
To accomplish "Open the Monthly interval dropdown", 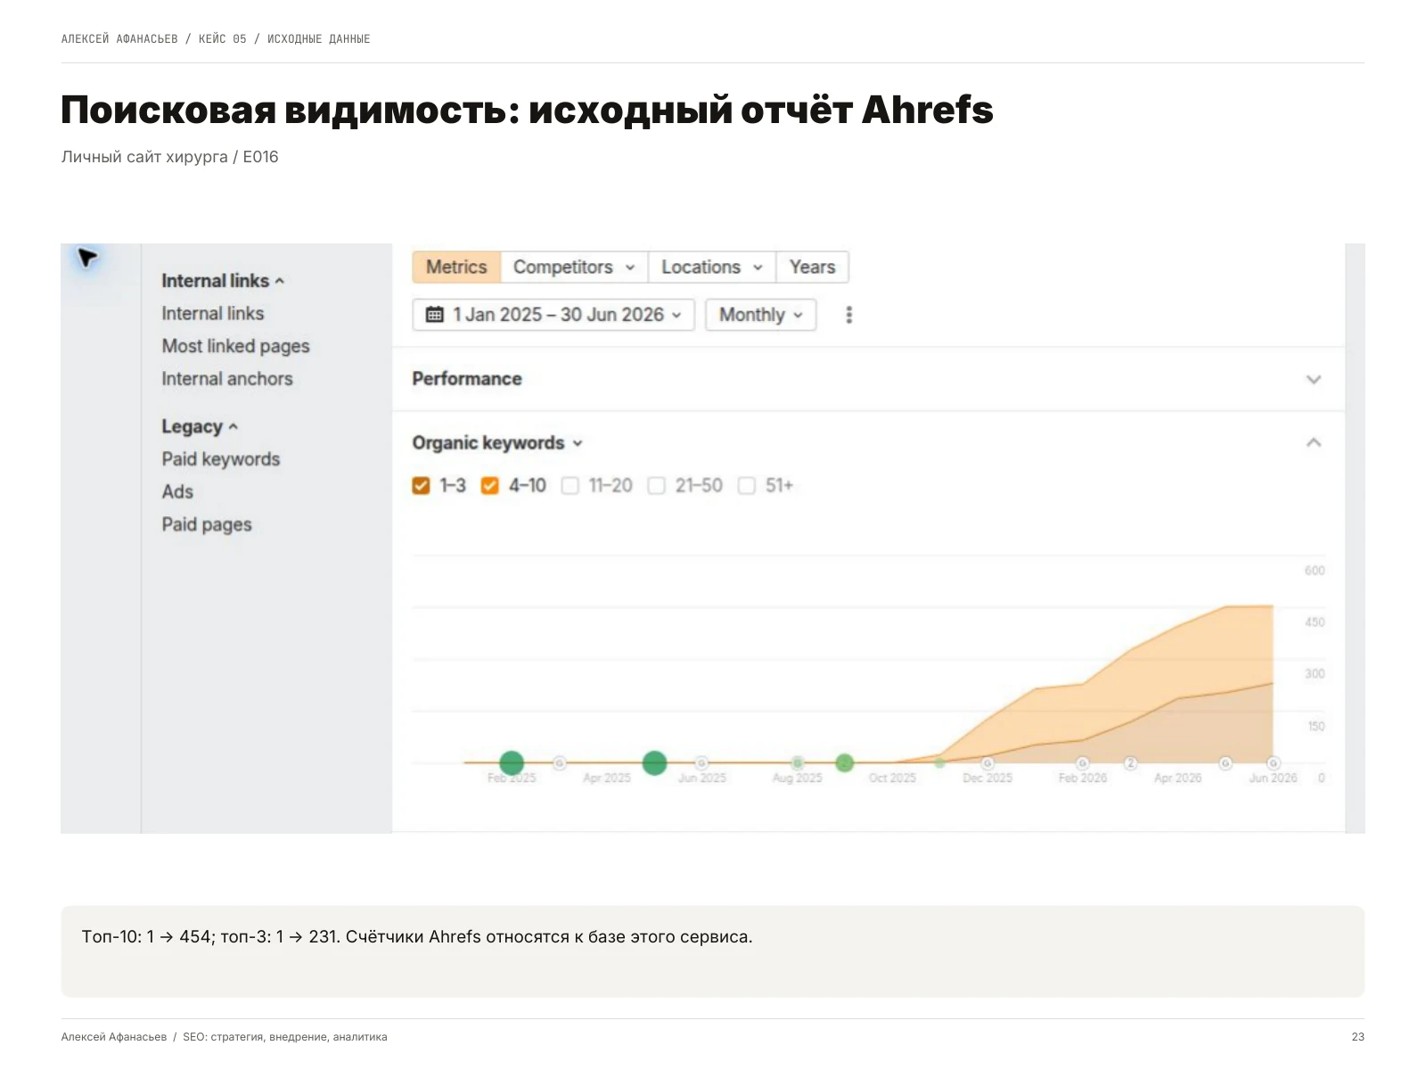I will [761, 315].
